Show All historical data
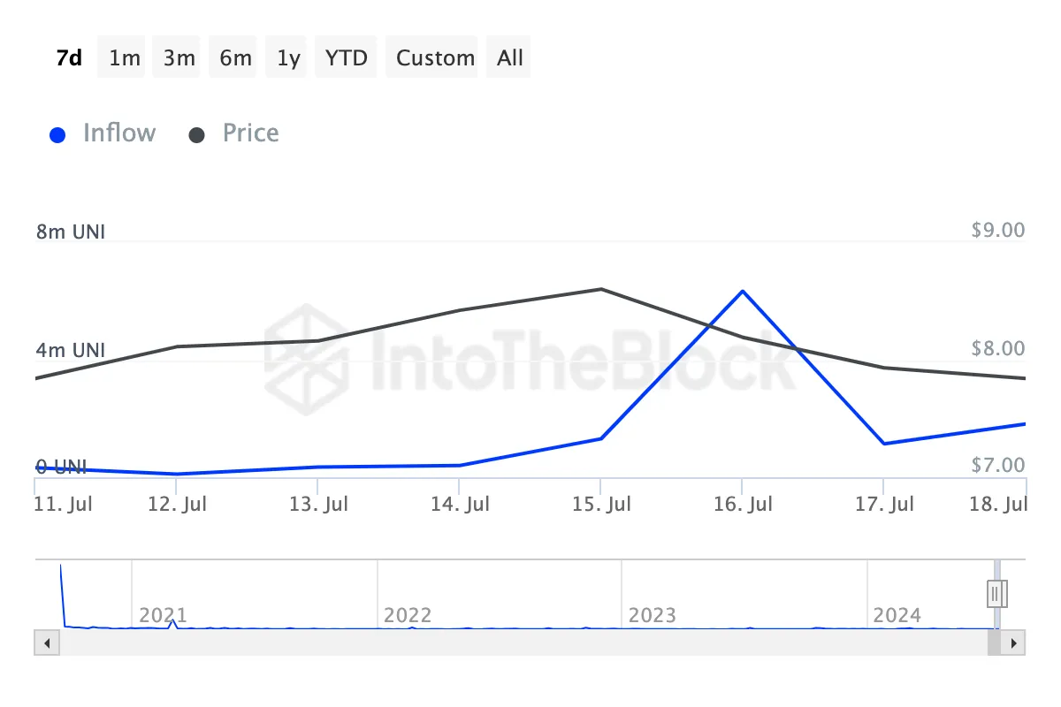The height and width of the screenshot is (707, 1061). [510, 58]
